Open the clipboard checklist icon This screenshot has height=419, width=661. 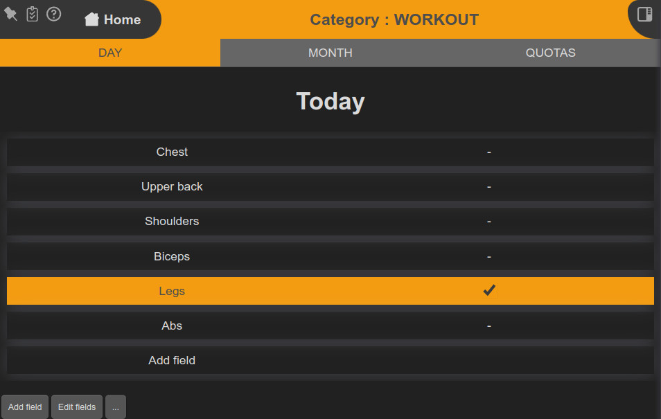tap(32, 14)
